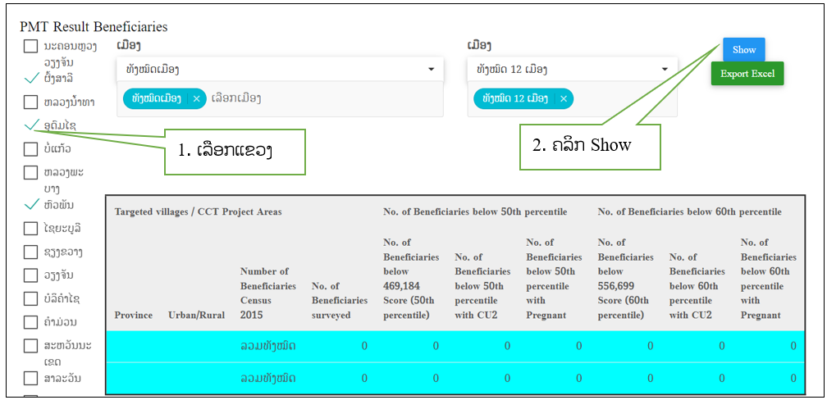827x400 pixels.
Task: Tick the ຫລວງນ້ຳທາ checkbox
Action: click(30, 102)
